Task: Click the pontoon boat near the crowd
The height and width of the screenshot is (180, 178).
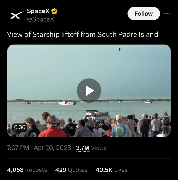Action: coord(97,114)
